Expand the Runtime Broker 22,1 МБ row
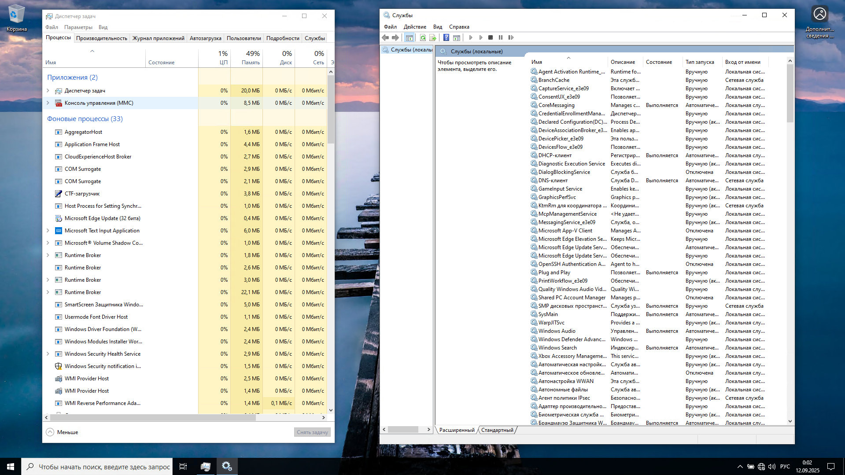The height and width of the screenshot is (475, 845). point(48,292)
